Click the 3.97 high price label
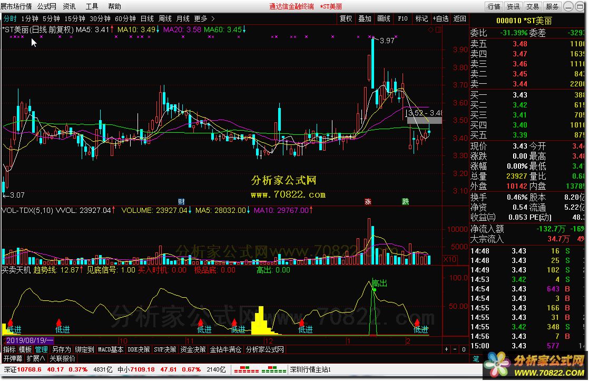 point(387,40)
